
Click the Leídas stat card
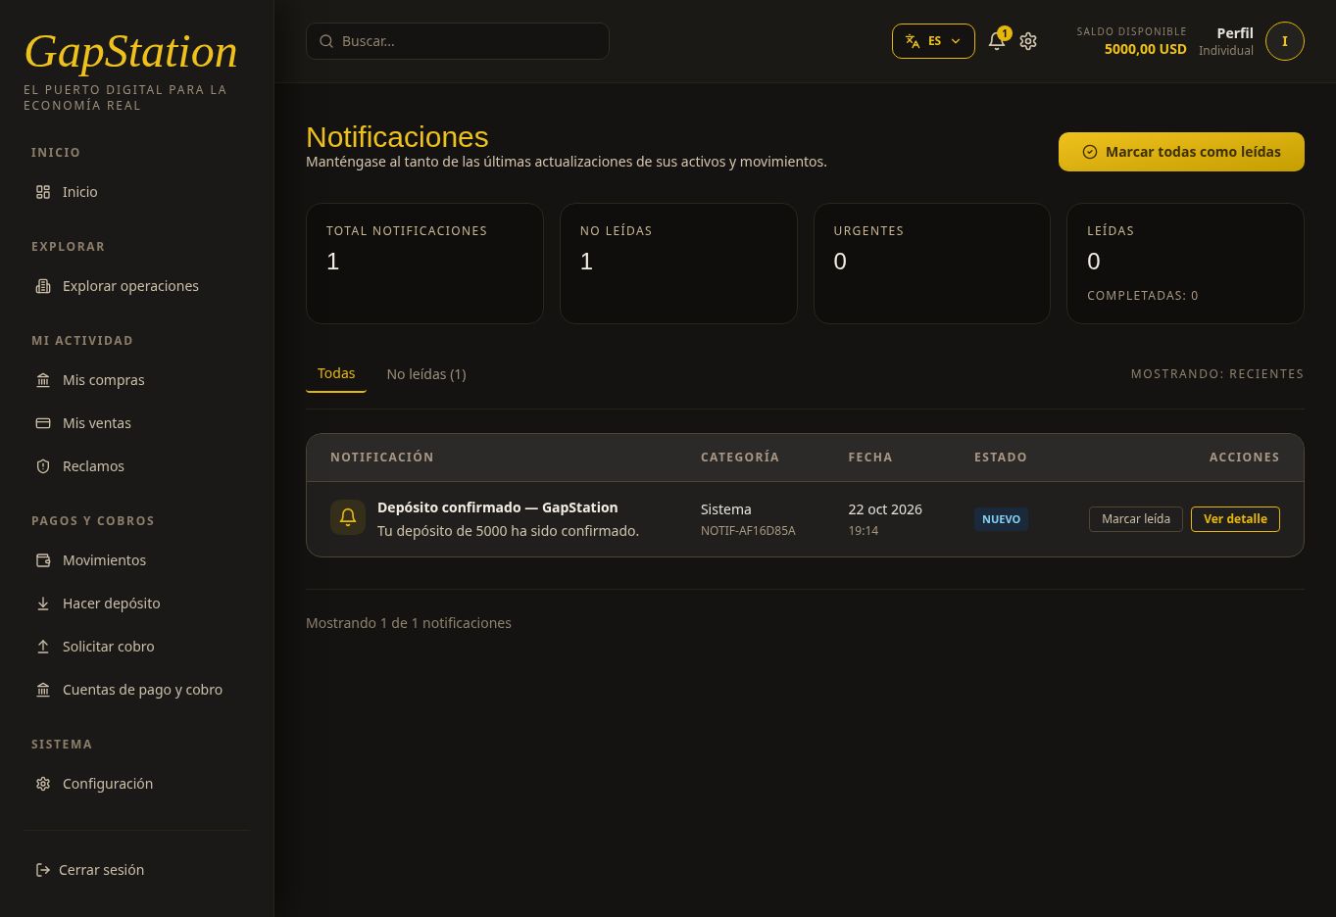click(1185, 264)
